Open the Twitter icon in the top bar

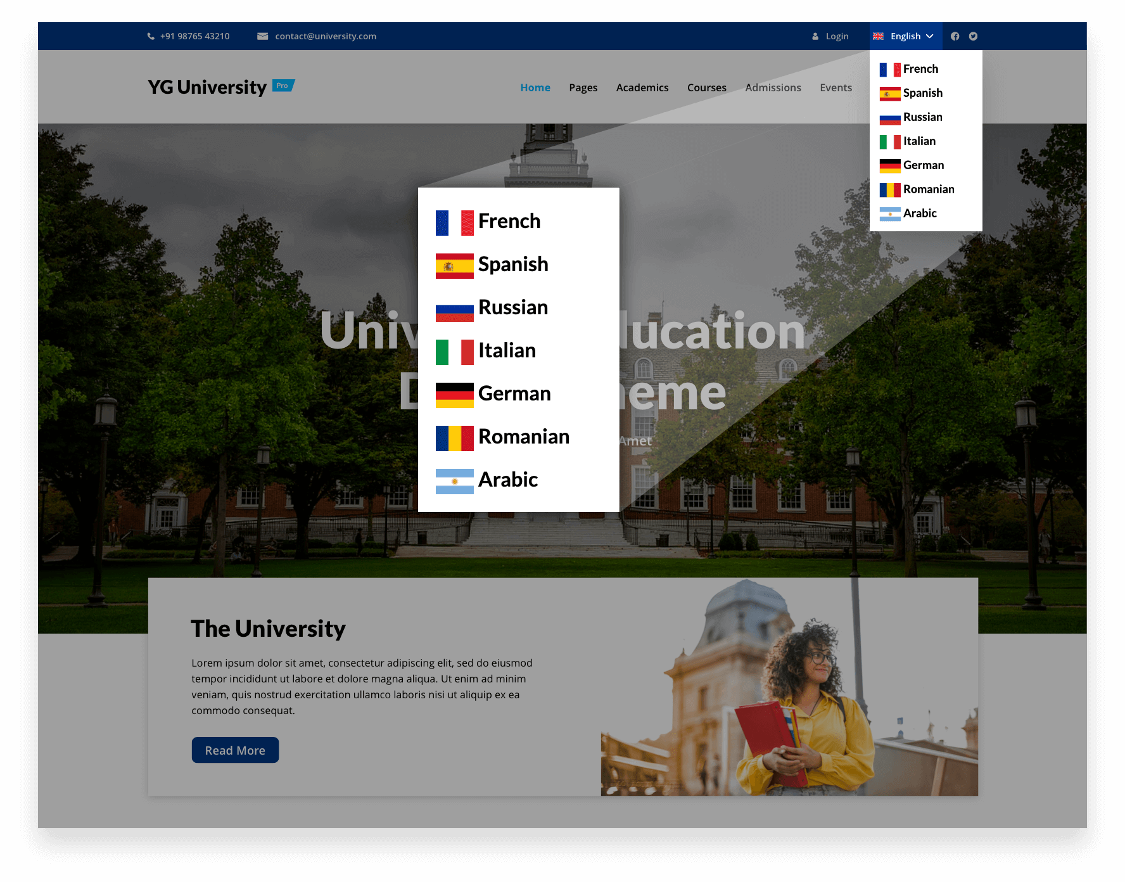pyautogui.click(x=974, y=36)
